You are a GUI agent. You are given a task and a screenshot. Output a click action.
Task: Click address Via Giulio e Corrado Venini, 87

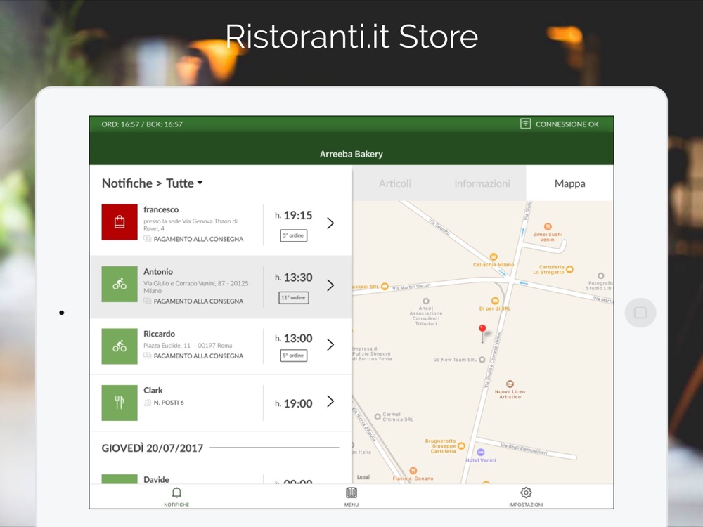tap(196, 287)
